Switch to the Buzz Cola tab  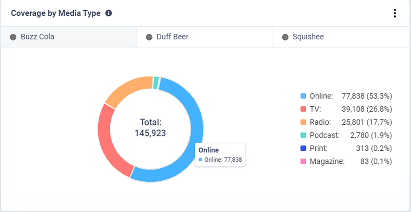tap(37, 37)
